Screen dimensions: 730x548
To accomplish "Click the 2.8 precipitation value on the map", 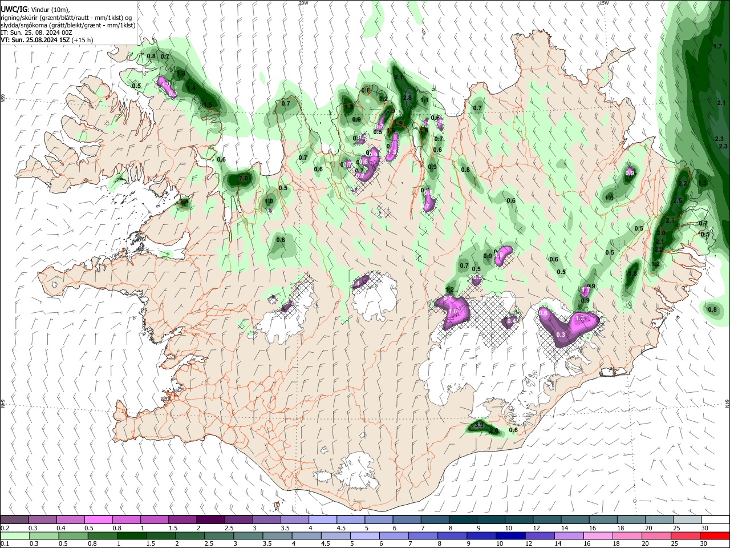I will pyautogui.click(x=407, y=98).
